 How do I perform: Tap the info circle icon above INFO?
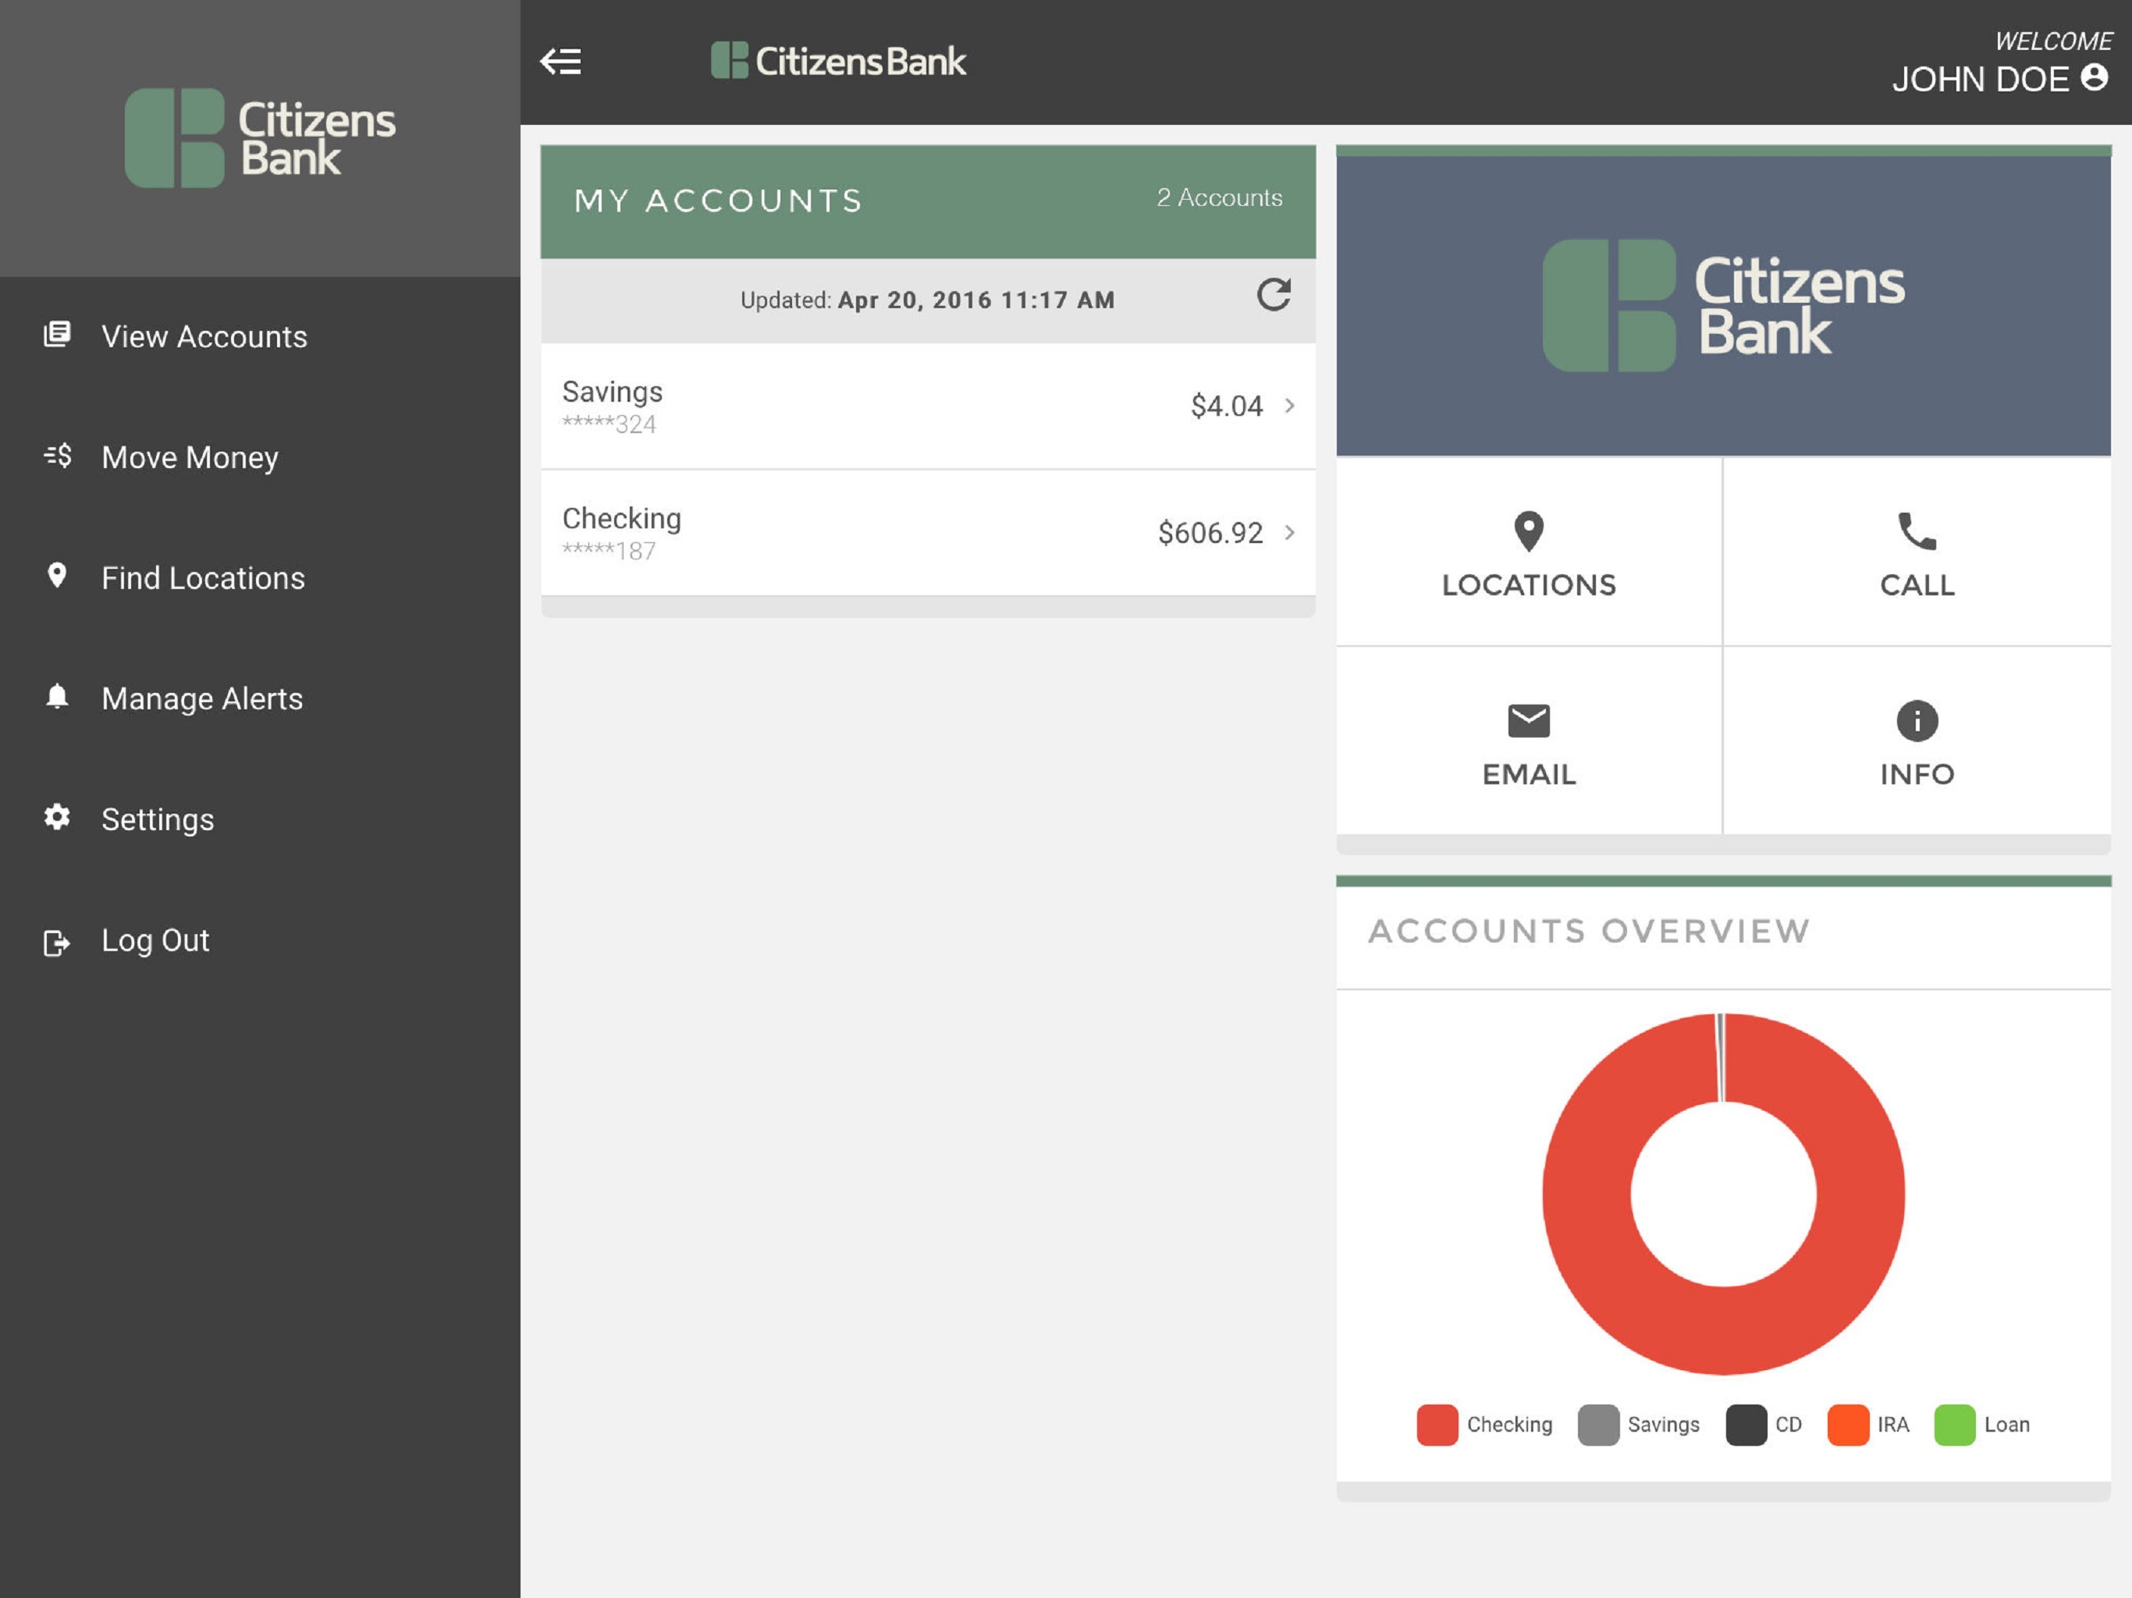(x=1916, y=720)
